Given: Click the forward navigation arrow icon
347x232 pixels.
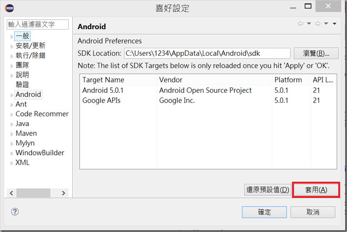Looking at the screenshot, I should coord(317,24).
